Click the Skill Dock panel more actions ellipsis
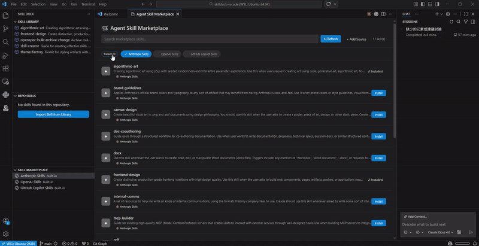479x246 pixels. coord(88,14)
